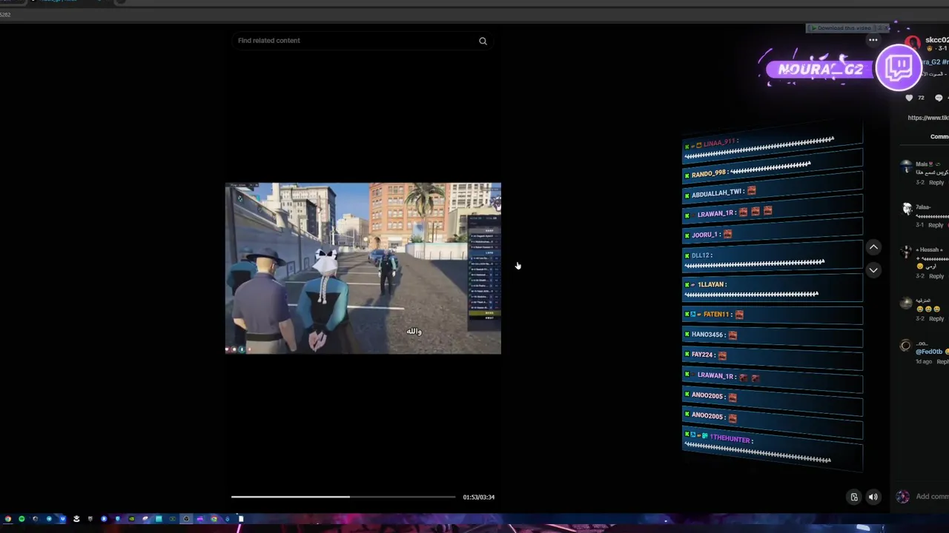Mute the video with speaker icon

pyautogui.click(x=873, y=497)
